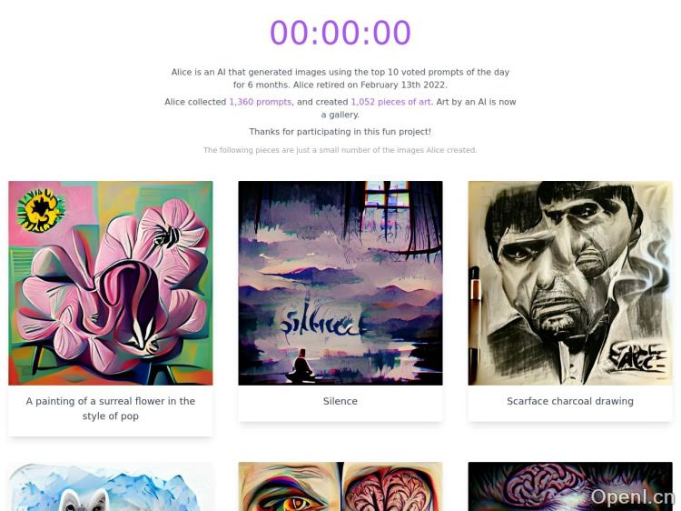Click the Alice is an AI description paragraph
Image resolution: width=681 pixels, height=511 pixels.
click(340, 78)
